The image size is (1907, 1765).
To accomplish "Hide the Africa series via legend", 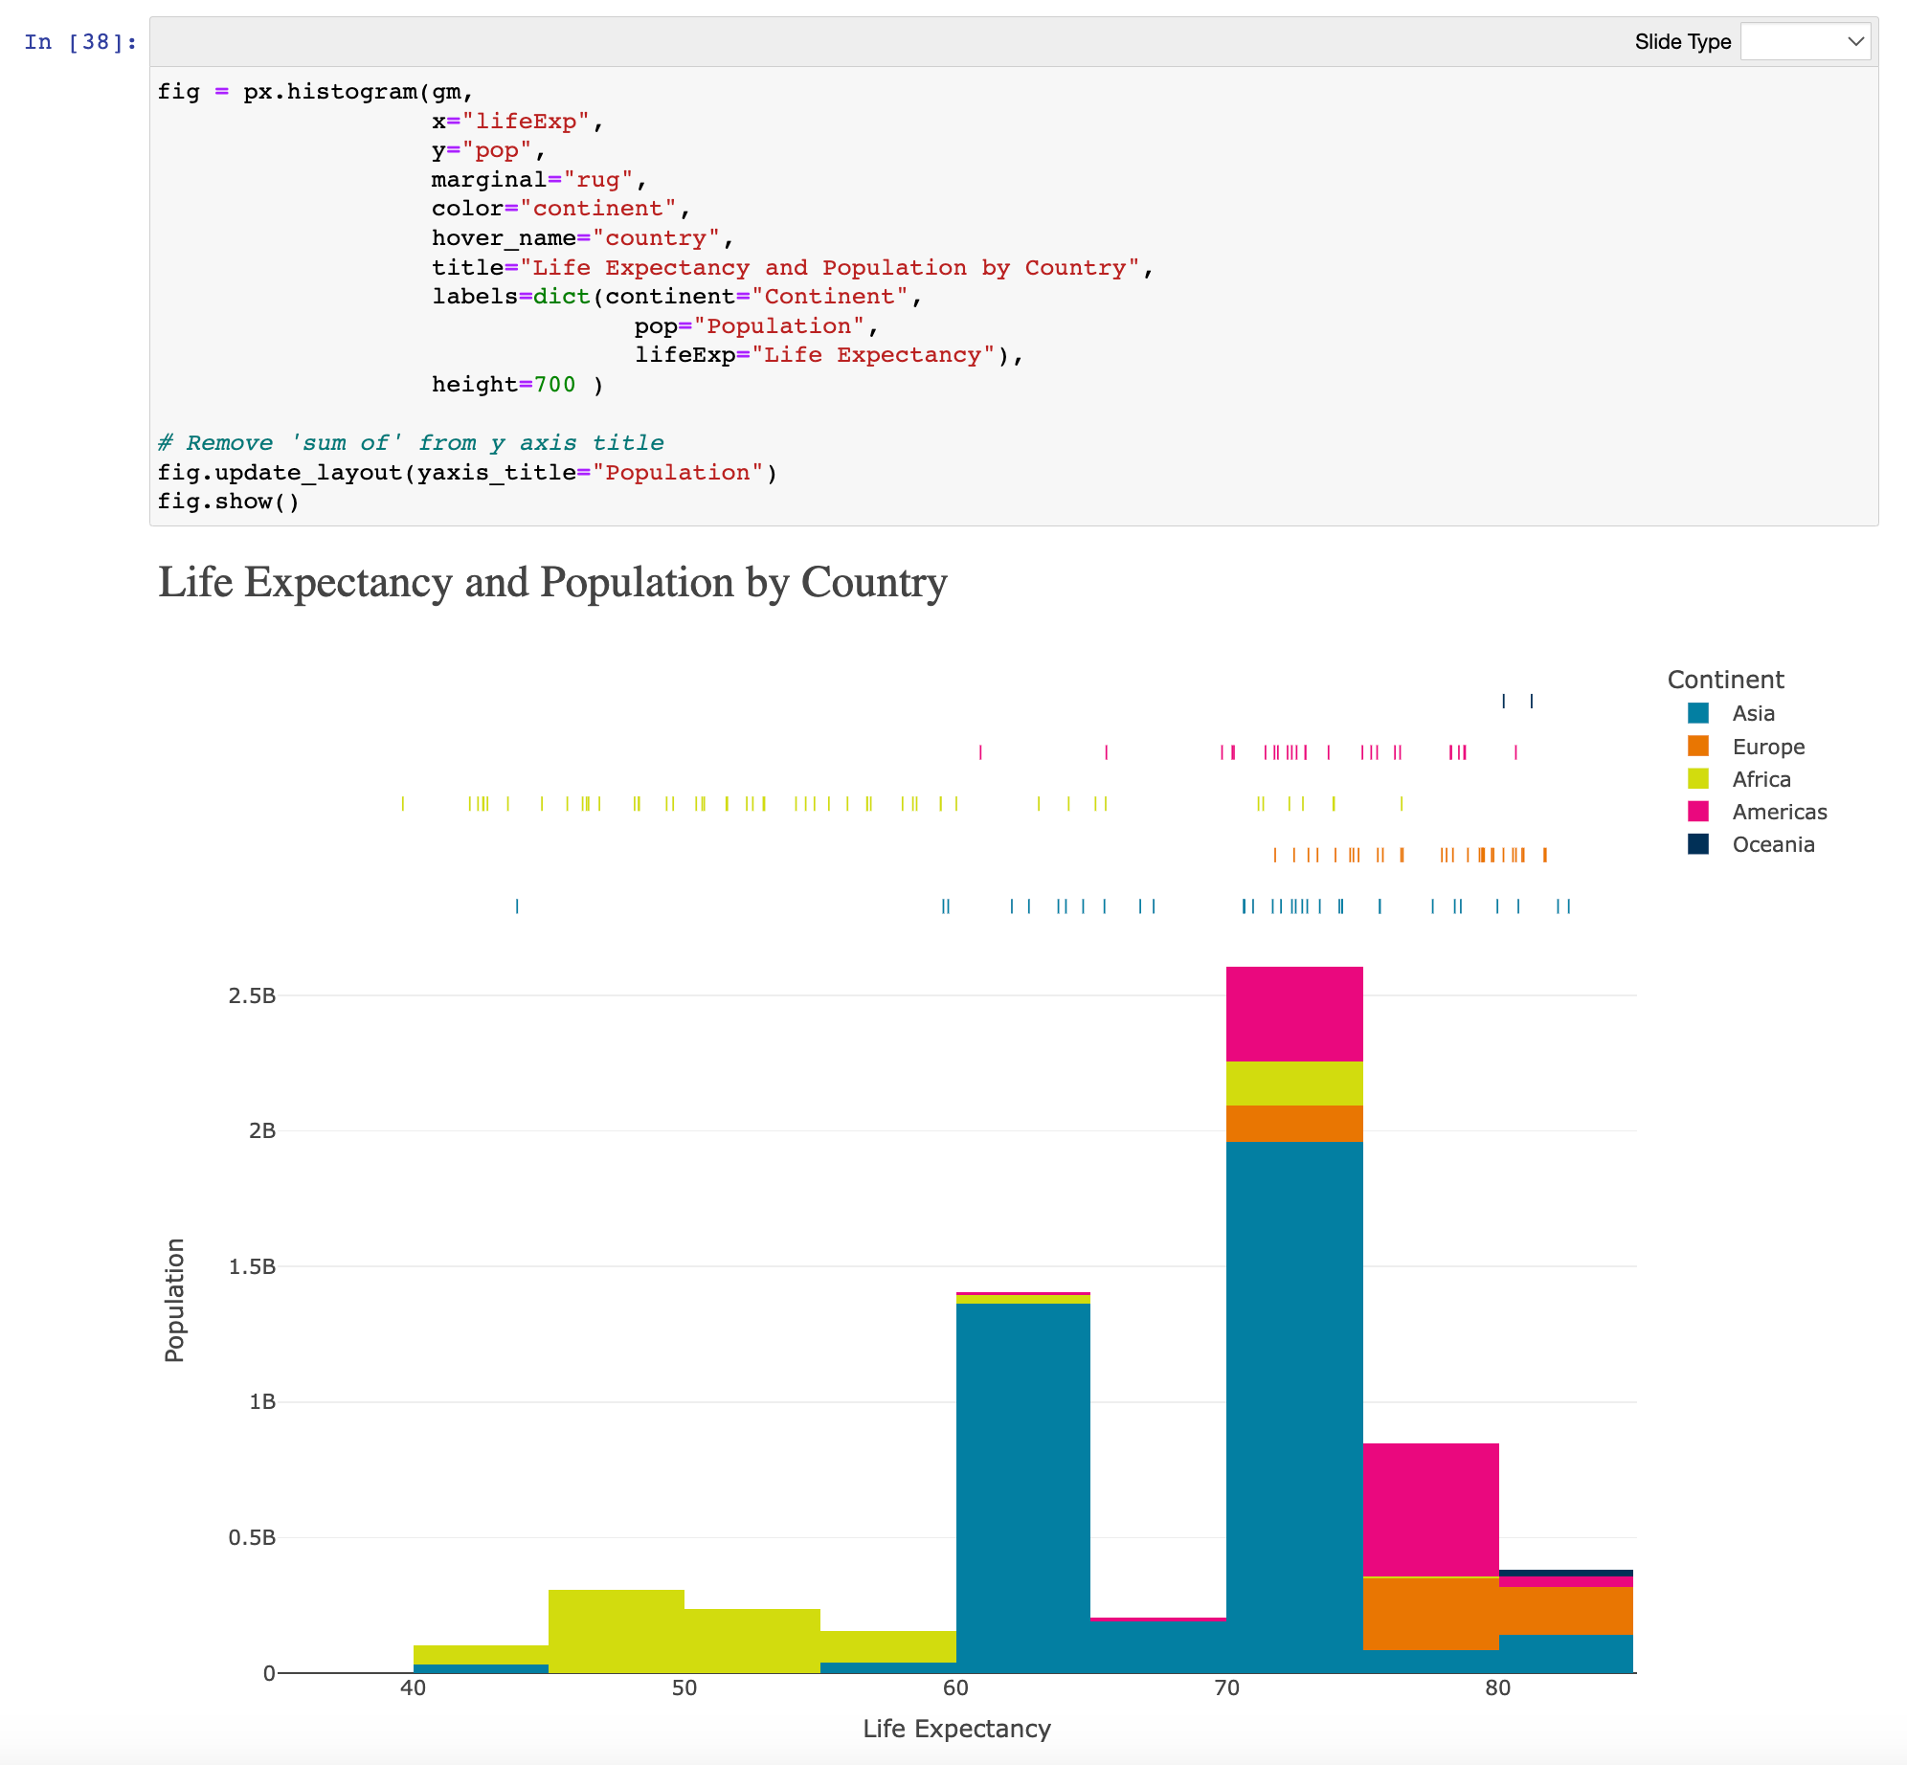I will pyautogui.click(x=1761, y=779).
